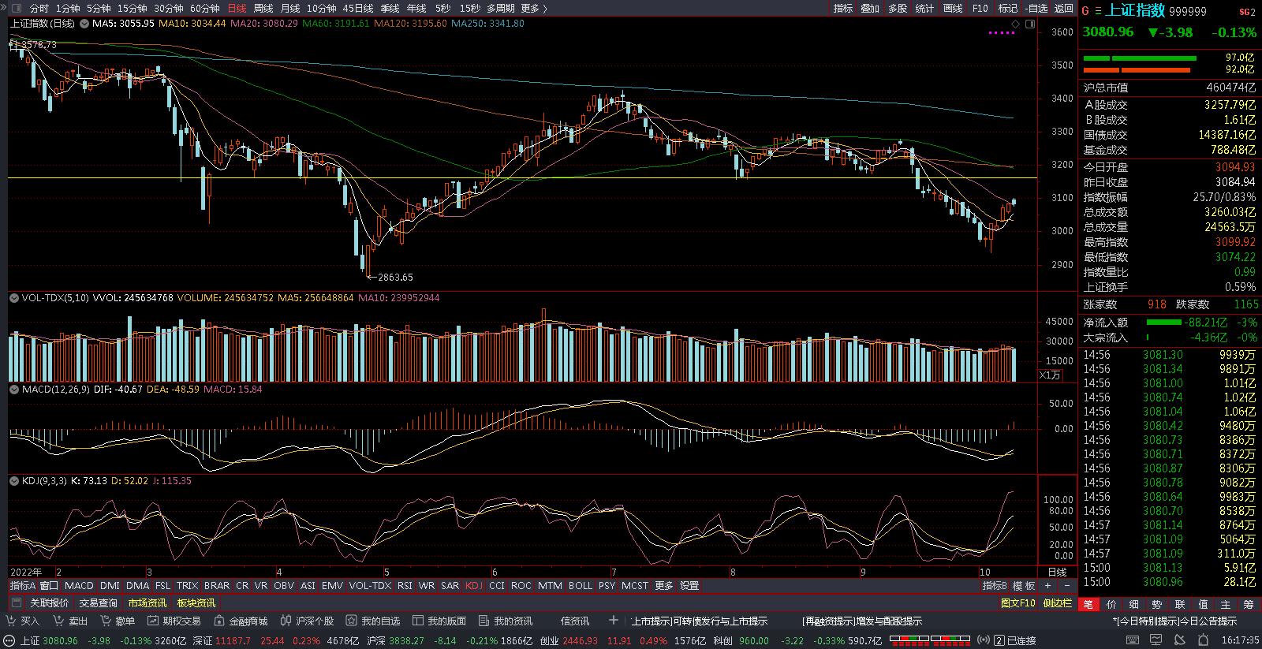Open the 再融资提示 notice link
This screenshot has height=649, width=1262.
click(861, 621)
